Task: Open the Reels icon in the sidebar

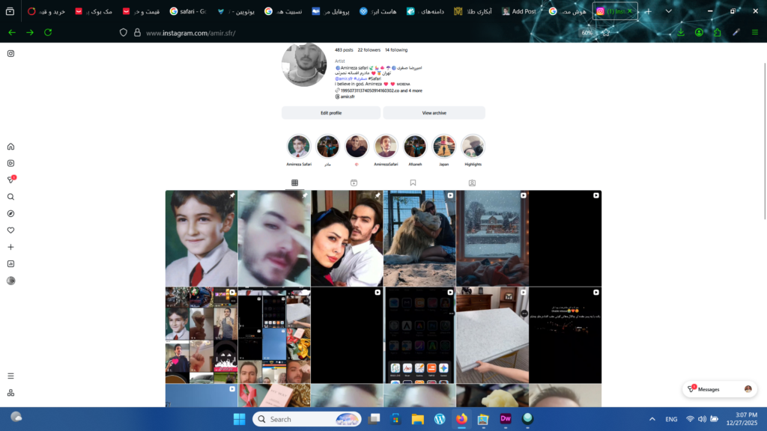Action: pyautogui.click(x=10, y=163)
